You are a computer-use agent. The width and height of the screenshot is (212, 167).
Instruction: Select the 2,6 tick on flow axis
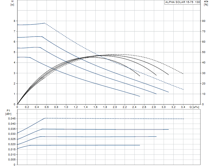tap(144, 107)
